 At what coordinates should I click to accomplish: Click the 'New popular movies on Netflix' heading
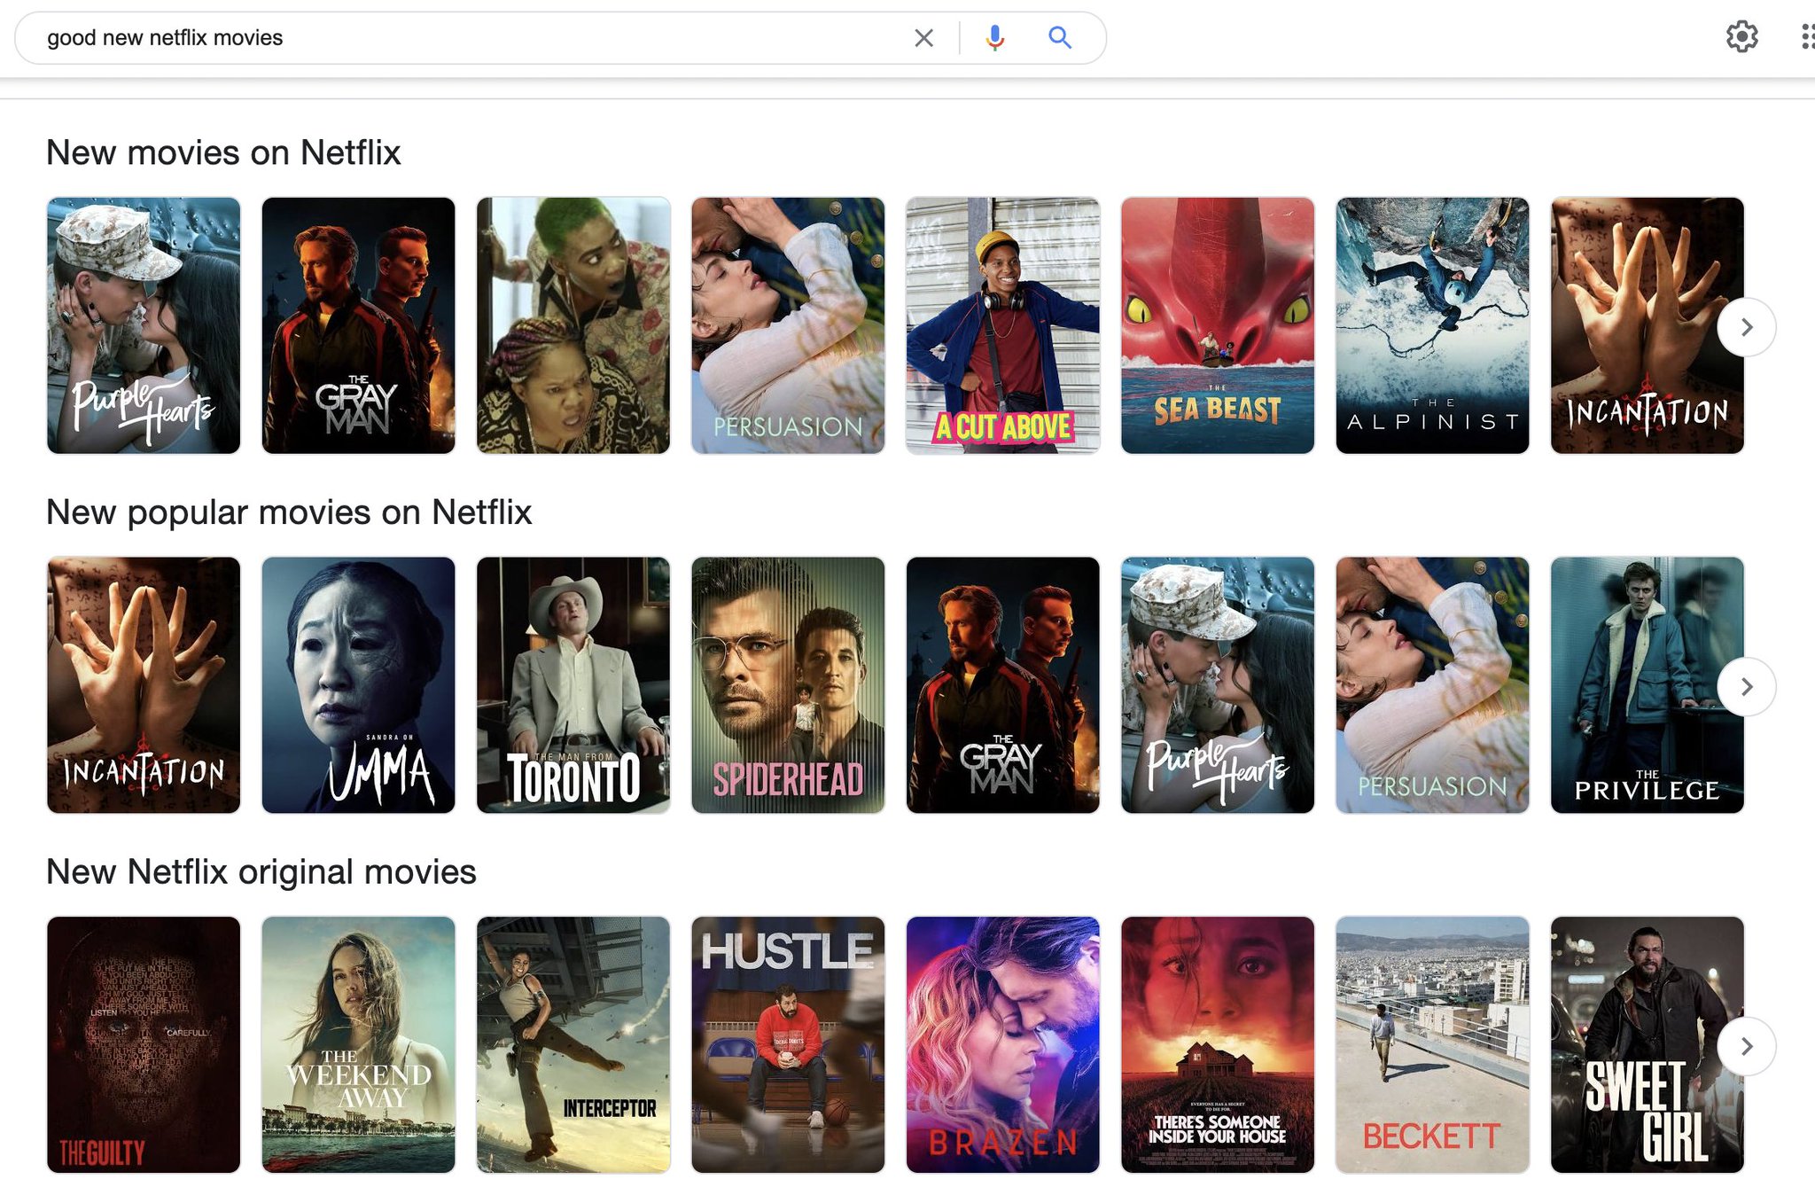pyautogui.click(x=289, y=512)
